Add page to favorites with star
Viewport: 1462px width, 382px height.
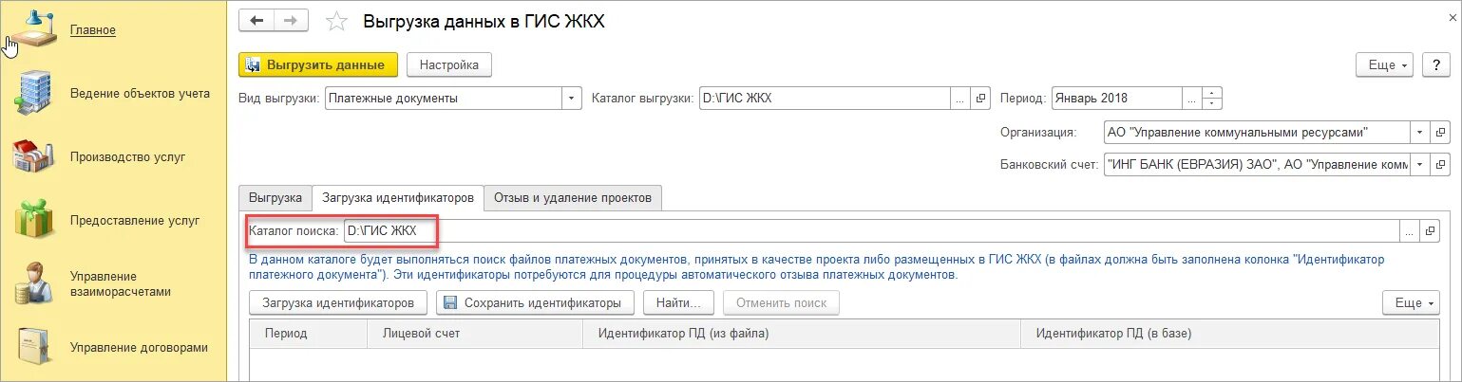(x=336, y=21)
